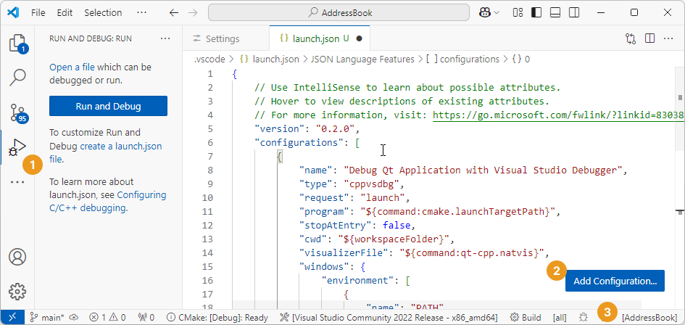Open the Search view in activity bar
The width and height of the screenshot is (685, 325).
[x=17, y=77]
